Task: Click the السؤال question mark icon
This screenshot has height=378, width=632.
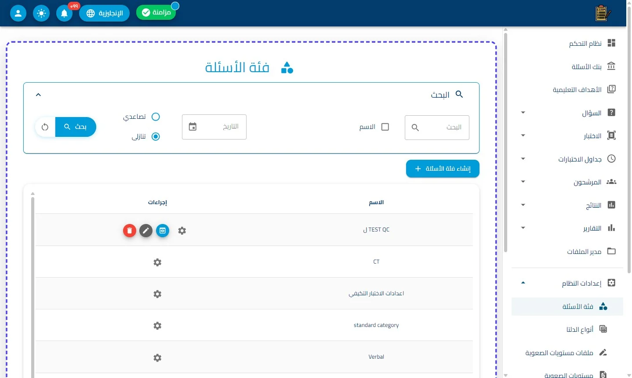Action: click(x=611, y=113)
